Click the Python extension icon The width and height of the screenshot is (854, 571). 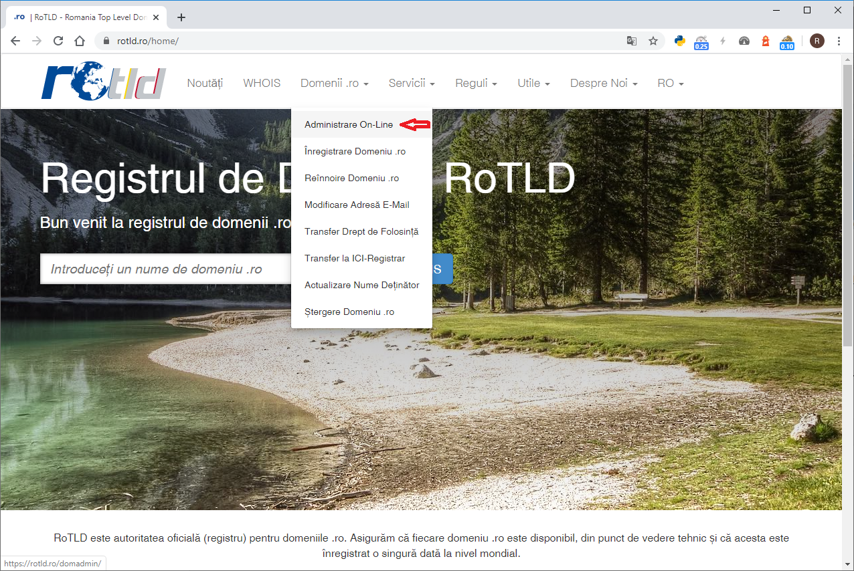(679, 41)
